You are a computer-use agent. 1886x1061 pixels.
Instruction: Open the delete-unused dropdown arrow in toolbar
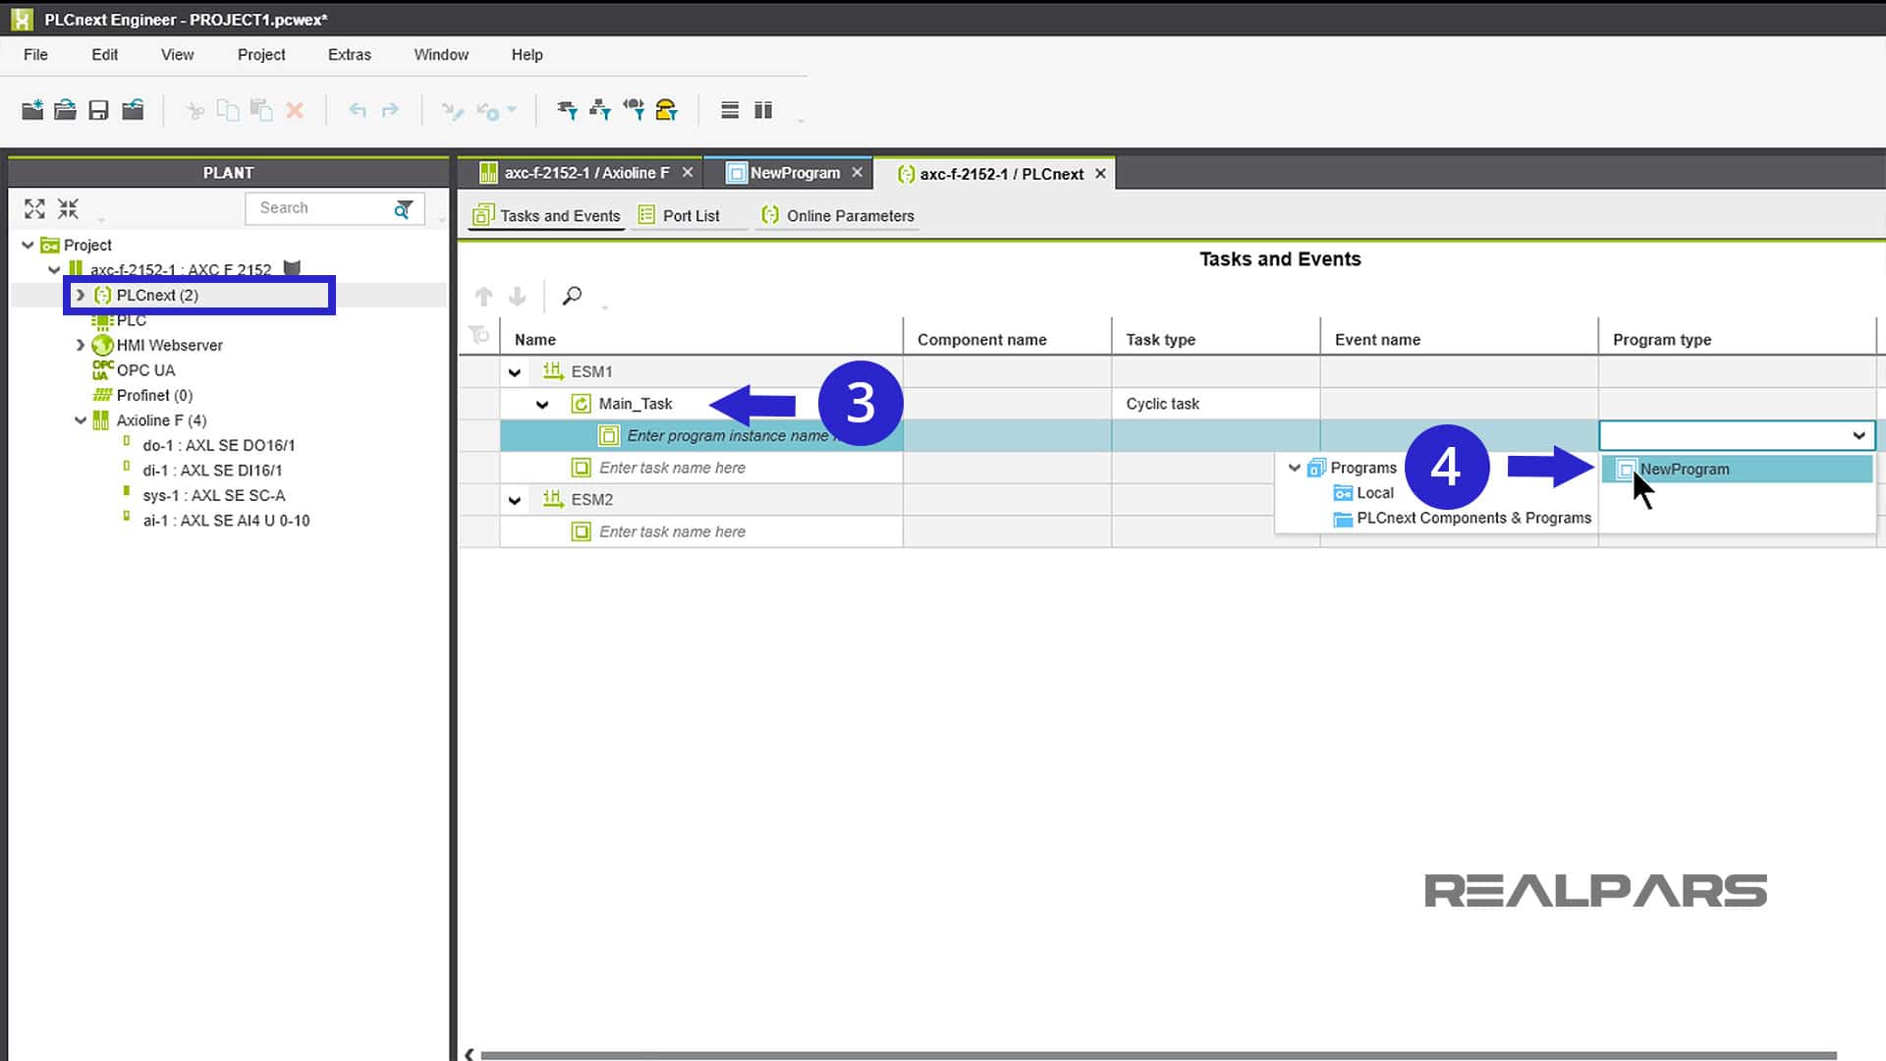[512, 110]
